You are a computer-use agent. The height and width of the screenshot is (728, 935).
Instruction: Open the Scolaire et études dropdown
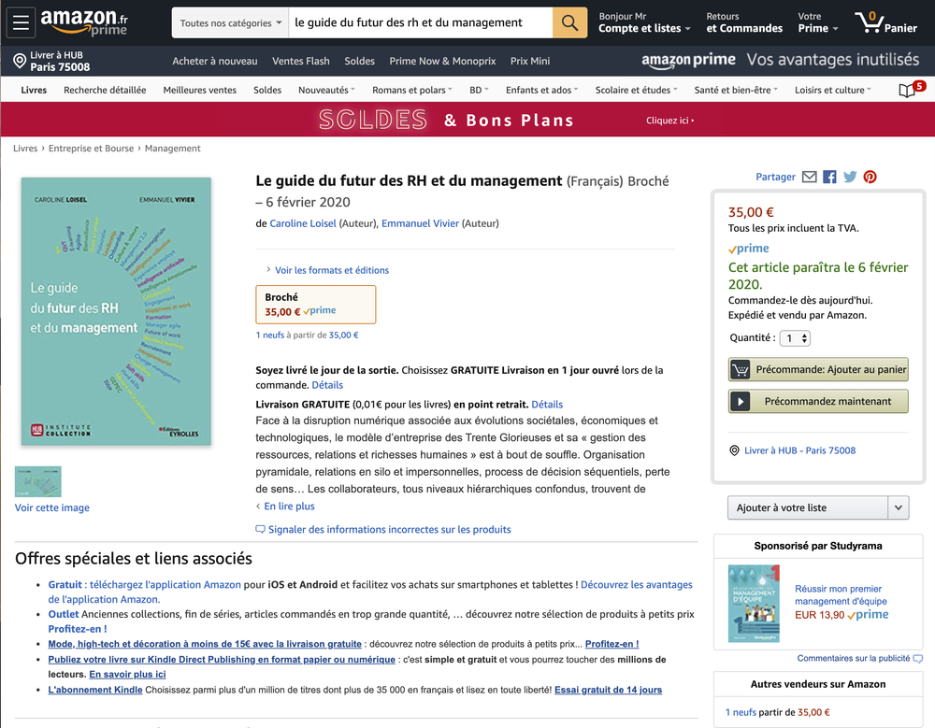coord(636,90)
